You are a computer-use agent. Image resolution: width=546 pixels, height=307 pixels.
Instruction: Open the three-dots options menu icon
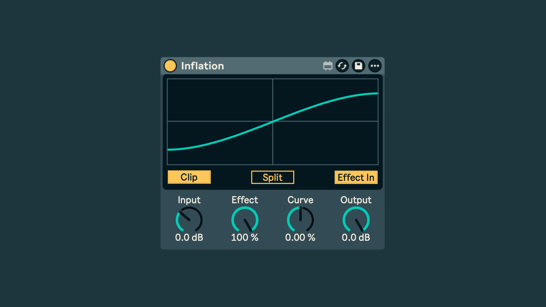(375, 66)
